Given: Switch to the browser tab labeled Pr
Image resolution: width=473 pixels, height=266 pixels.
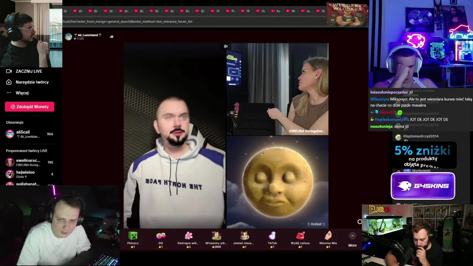Looking at the screenshot, I should (x=230, y=11).
